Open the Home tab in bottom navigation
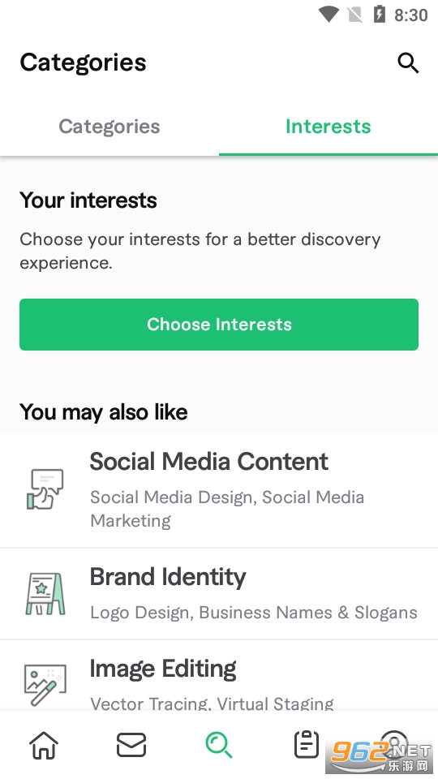The image size is (438, 779). click(44, 745)
